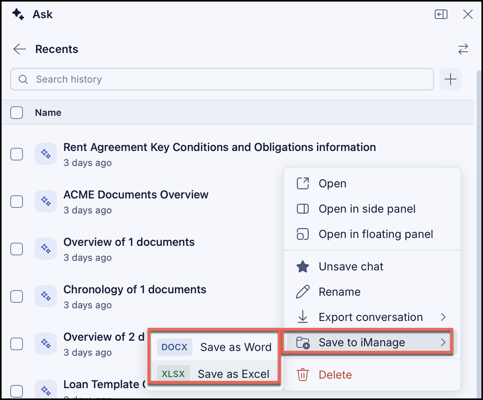Screen dimensions: 483x400
Task: Click the Search history field
Action: [x=222, y=79]
